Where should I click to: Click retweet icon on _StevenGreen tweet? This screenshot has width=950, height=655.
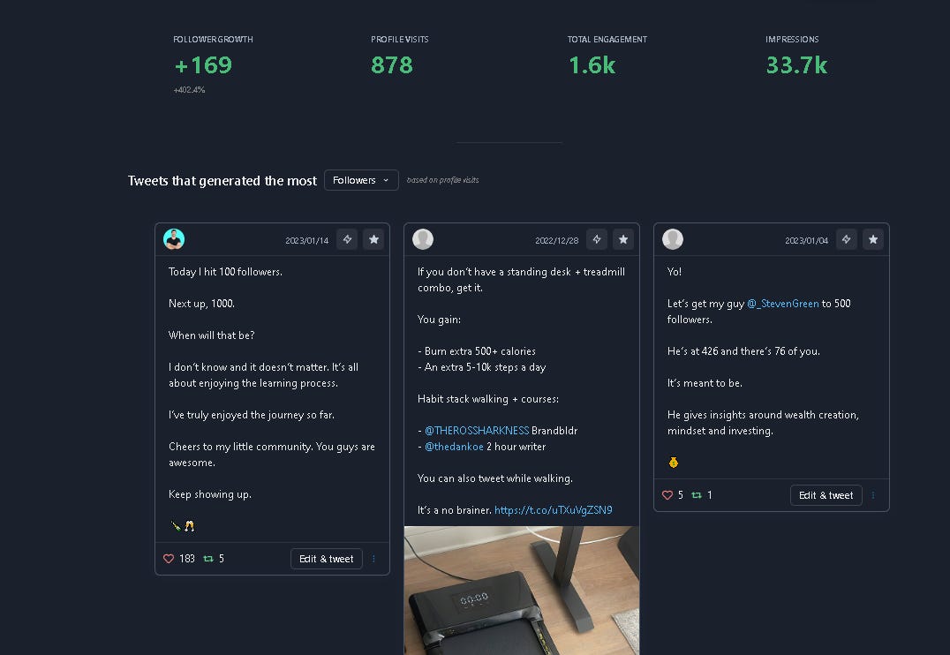click(697, 495)
